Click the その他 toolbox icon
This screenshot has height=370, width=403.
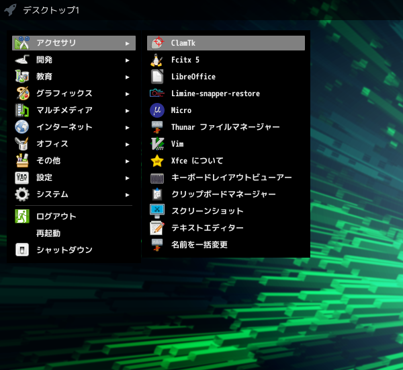(x=22, y=160)
